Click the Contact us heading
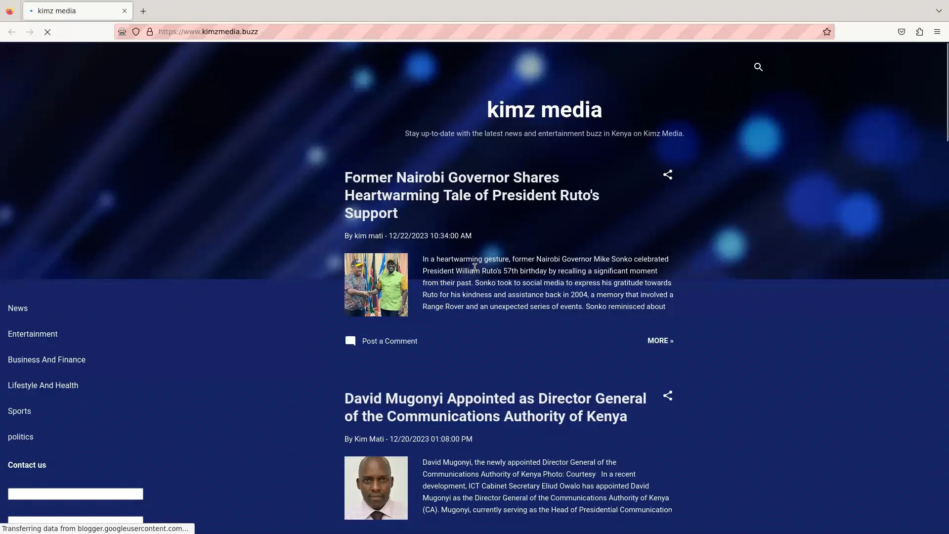Image resolution: width=949 pixels, height=534 pixels. 27,465
